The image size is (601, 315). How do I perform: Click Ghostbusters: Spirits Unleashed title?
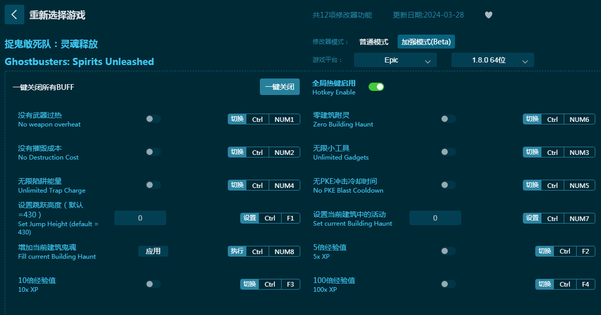pyautogui.click(x=79, y=61)
